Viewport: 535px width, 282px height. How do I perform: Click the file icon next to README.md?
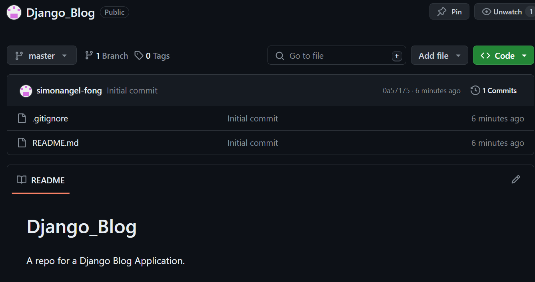point(22,143)
